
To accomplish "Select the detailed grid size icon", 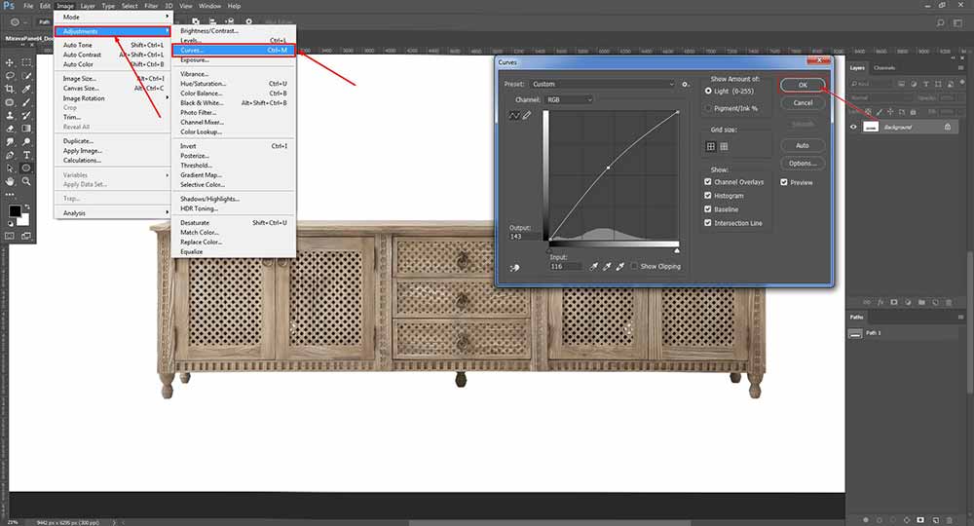I will [x=724, y=146].
